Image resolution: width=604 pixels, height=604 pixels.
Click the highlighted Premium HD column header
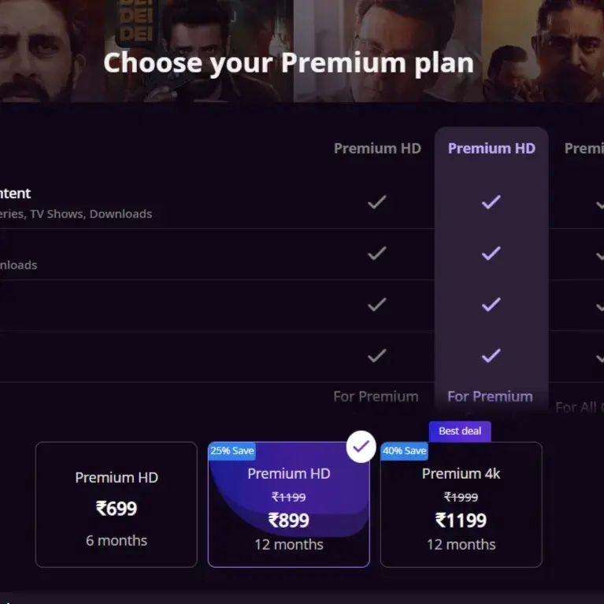click(491, 148)
